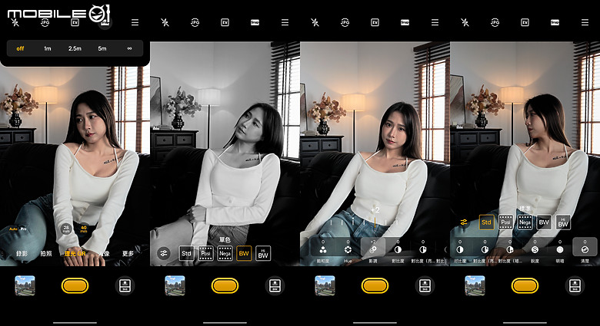The height and width of the screenshot is (326, 600).
Task: Tap Snap focus icon in black-and-white screen
Action: 255,22
